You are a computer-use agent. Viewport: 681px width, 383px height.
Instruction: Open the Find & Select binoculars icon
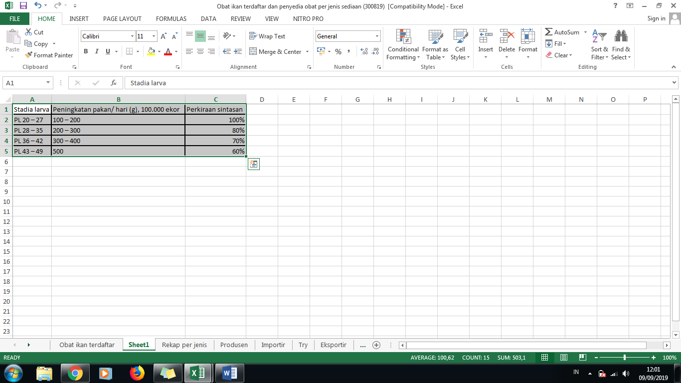621,36
